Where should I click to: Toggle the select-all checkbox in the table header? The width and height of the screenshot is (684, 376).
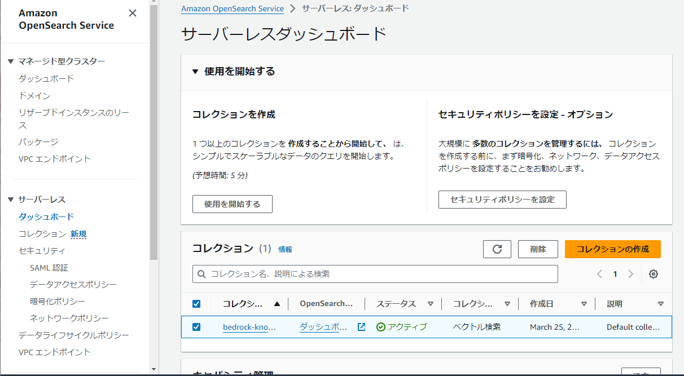pyautogui.click(x=196, y=303)
